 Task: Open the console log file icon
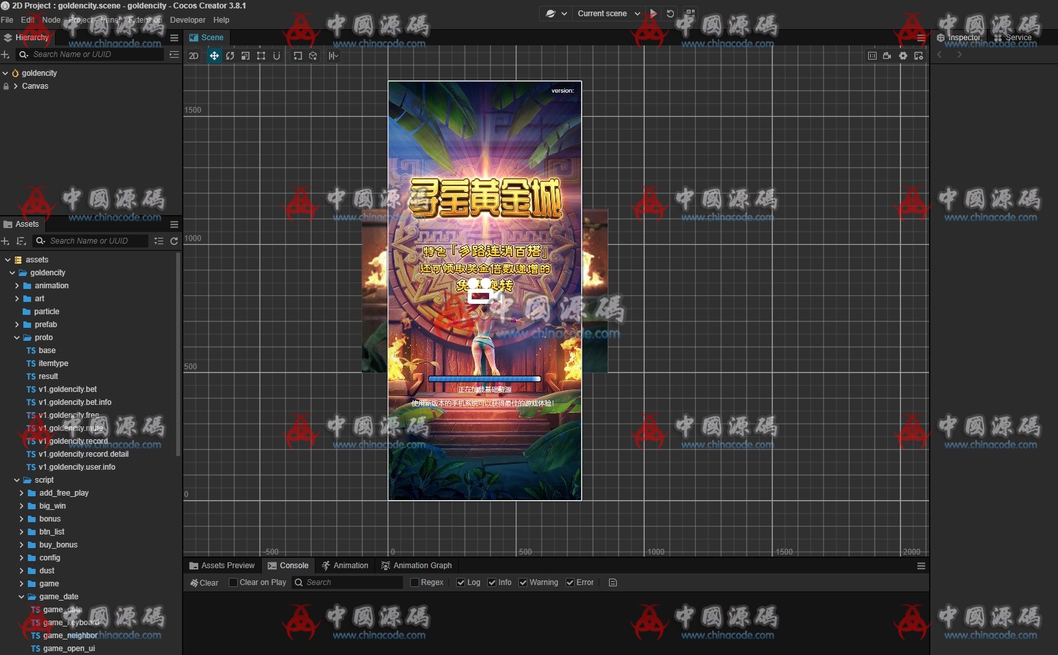[613, 582]
